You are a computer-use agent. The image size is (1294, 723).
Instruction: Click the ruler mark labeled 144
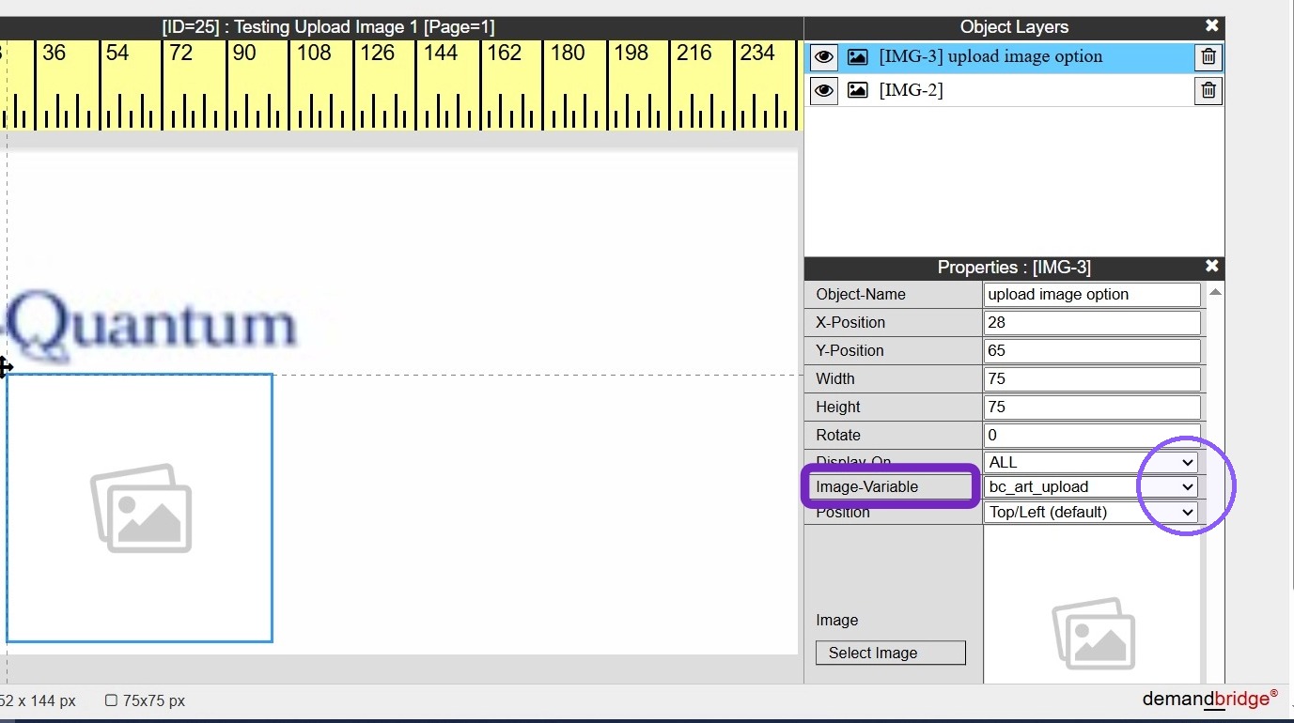[441, 53]
